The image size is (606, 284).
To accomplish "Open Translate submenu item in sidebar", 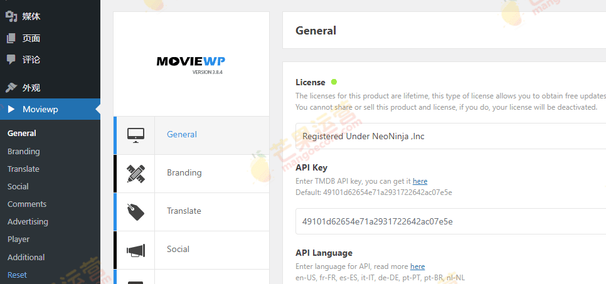I will click(23, 169).
